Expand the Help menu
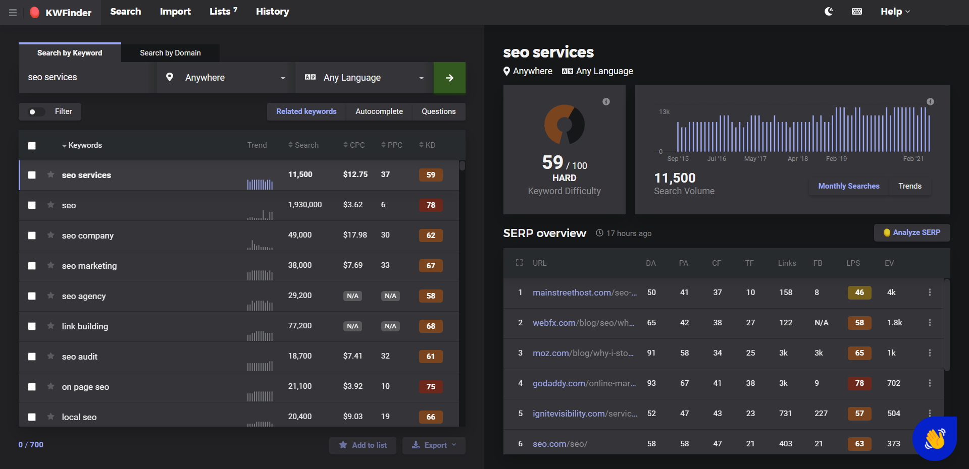Screen dimensions: 969x469 coord(895,12)
